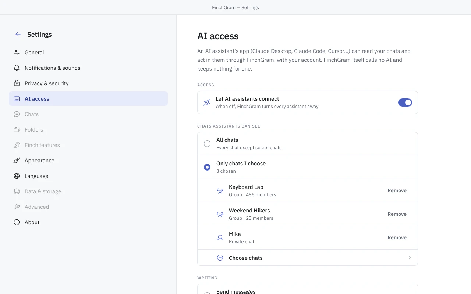471x294 pixels.
Task: Click the Keyboard Lab group icon
Action: coord(220,191)
